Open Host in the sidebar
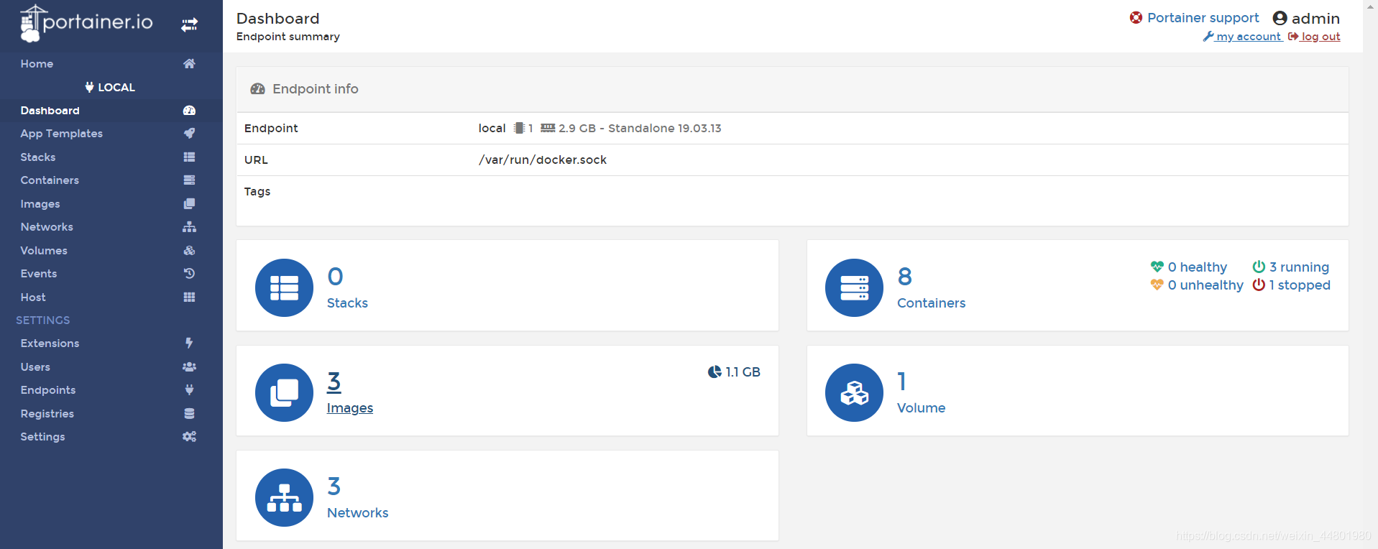 [33, 297]
